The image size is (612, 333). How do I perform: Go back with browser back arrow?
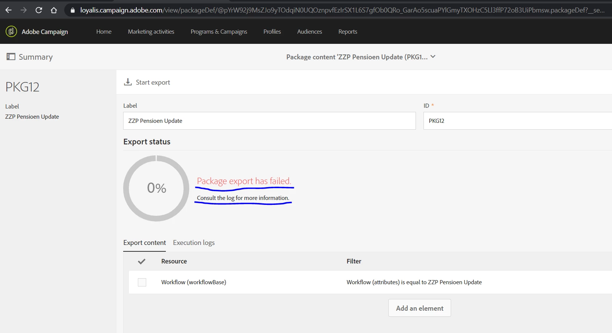pos(8,10)
